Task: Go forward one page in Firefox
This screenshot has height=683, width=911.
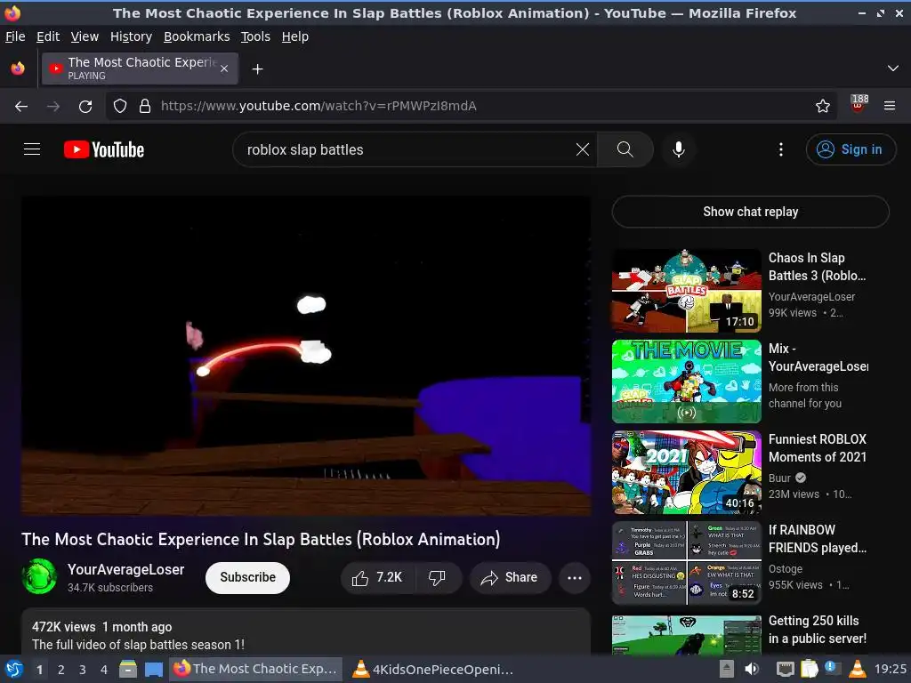Action: [53, 107]
